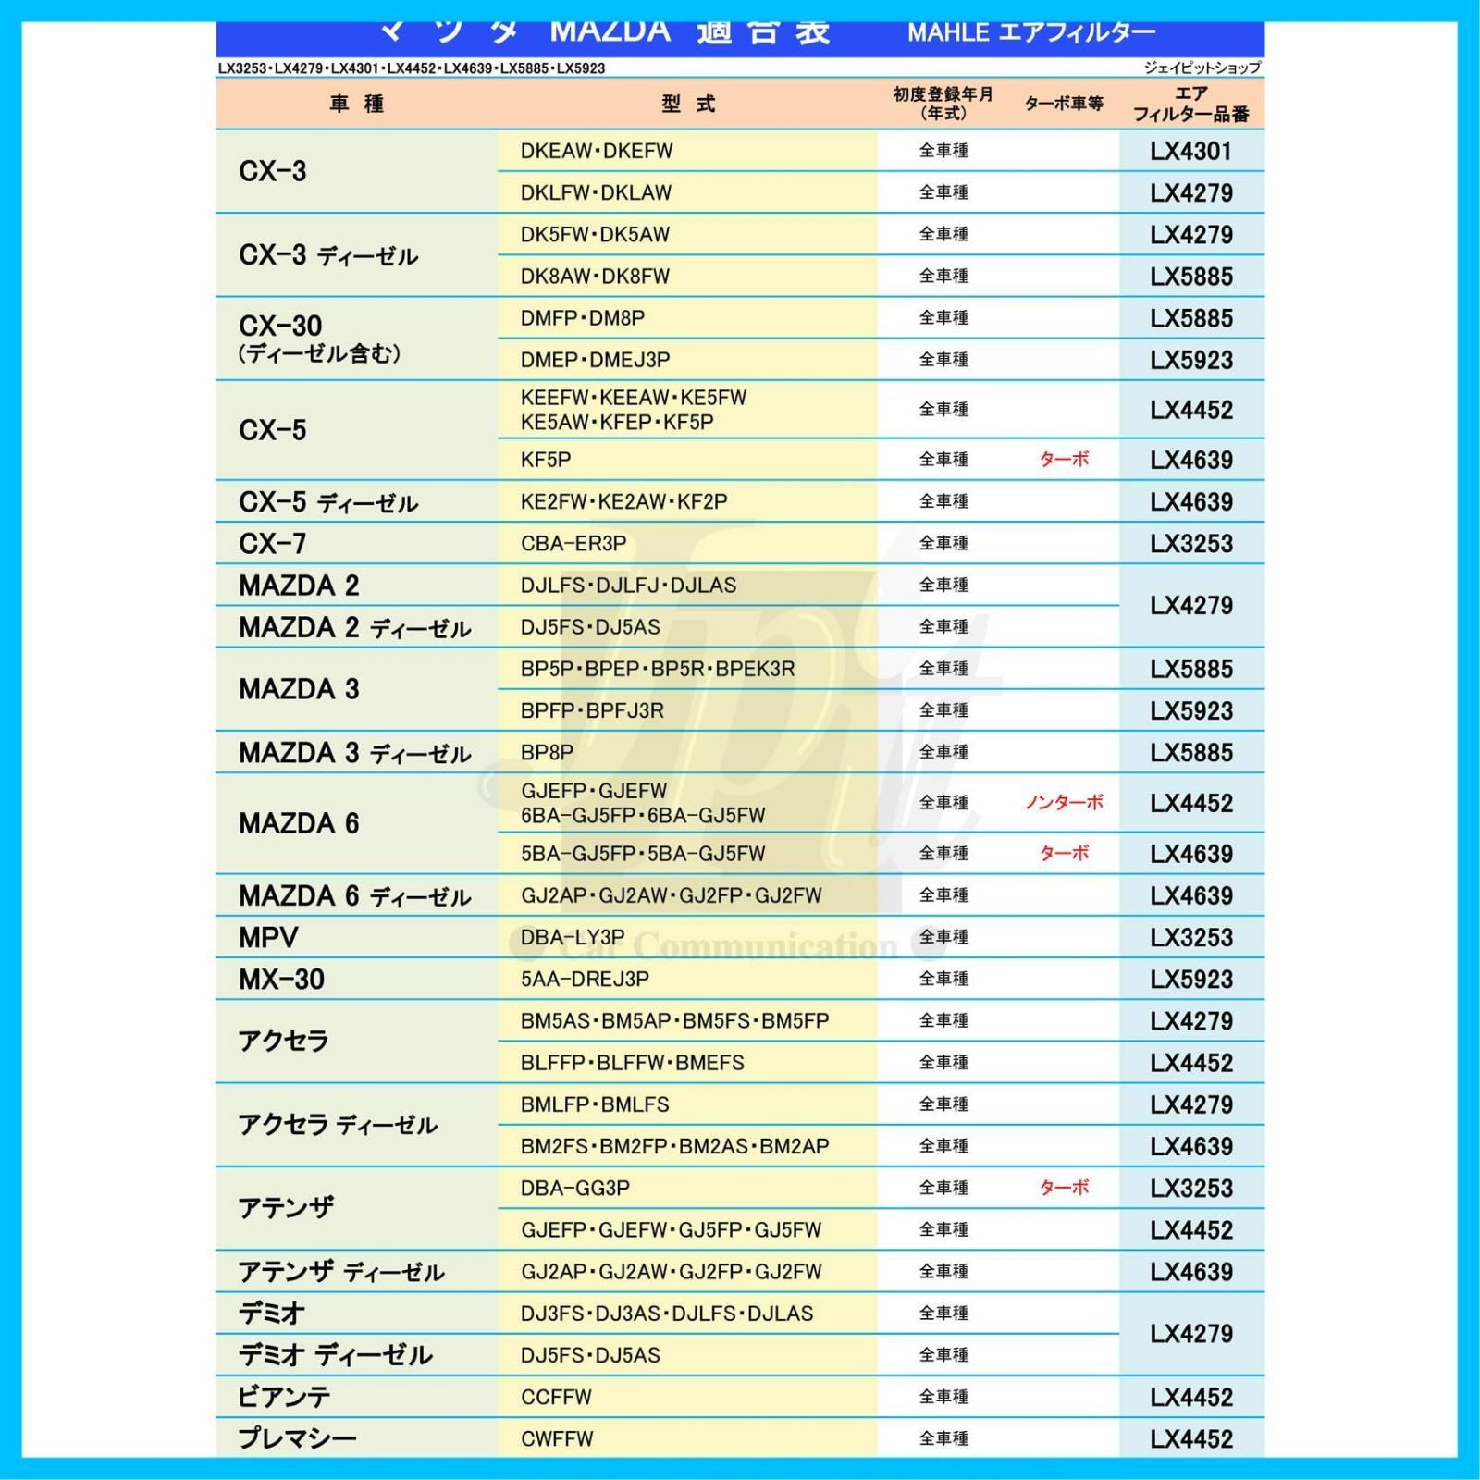Click the '型式' column header
This screenshot has height=1480, width=1480.
point(688,104)
